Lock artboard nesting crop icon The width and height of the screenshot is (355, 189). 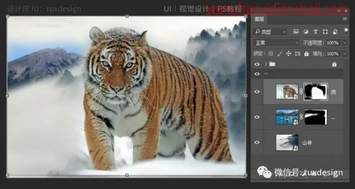[298, 54]
